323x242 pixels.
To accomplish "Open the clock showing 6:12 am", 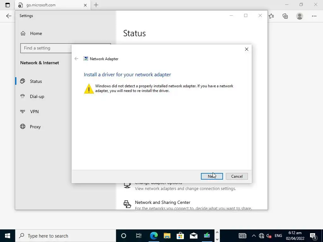I will [295, 236].
